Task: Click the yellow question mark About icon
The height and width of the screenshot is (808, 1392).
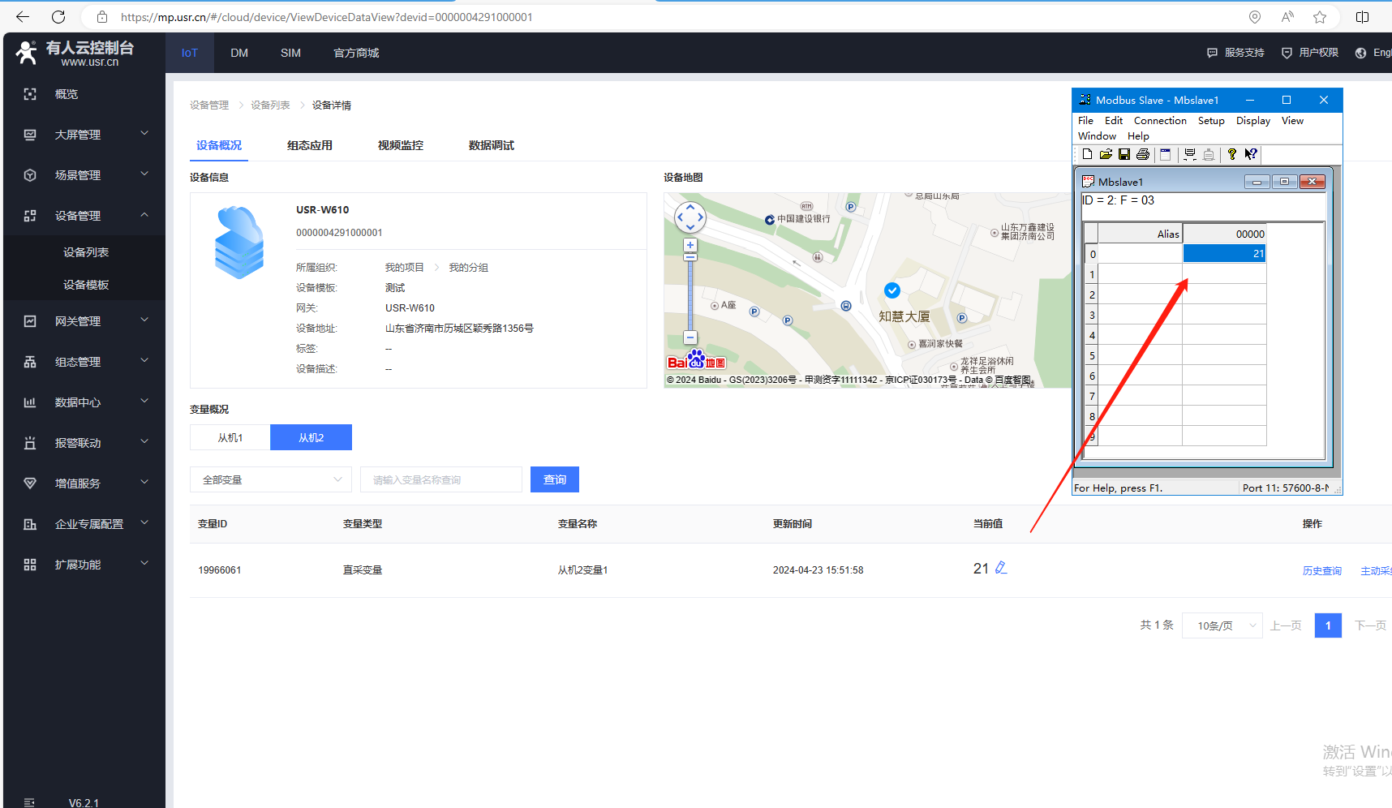Action: [1231, 154]
